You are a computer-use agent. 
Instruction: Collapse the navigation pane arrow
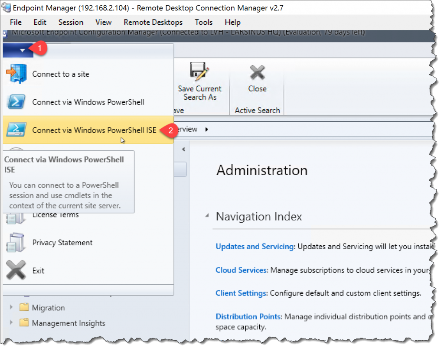[183, 149]
